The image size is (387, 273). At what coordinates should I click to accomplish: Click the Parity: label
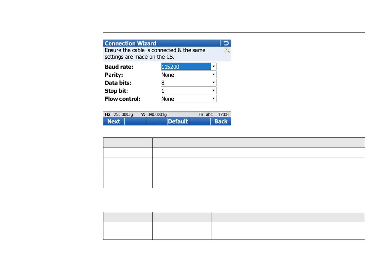[x=114, y=75]
